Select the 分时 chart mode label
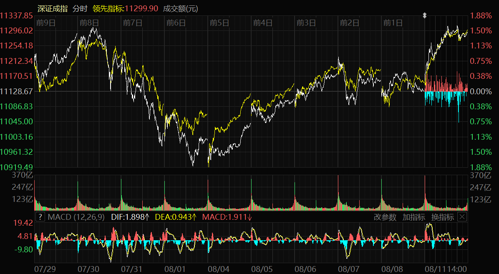 [x=81, y=8]
